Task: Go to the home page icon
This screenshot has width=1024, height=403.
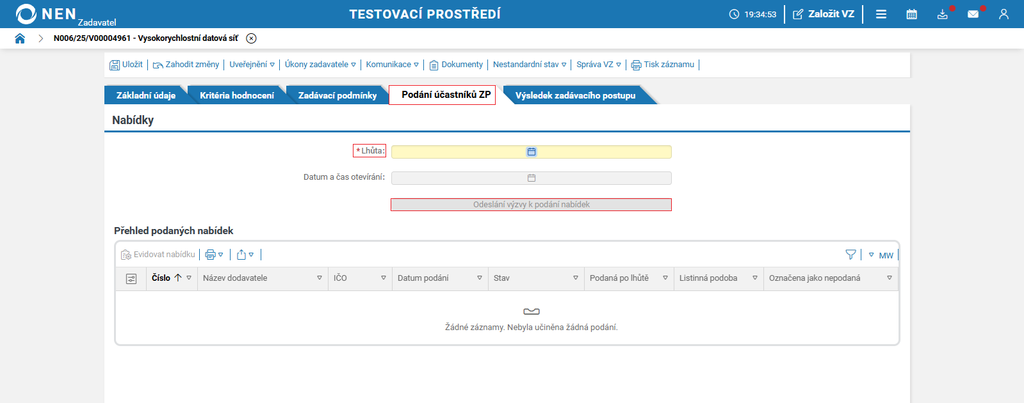Action: pyautogui.click(x=20, y=38)
